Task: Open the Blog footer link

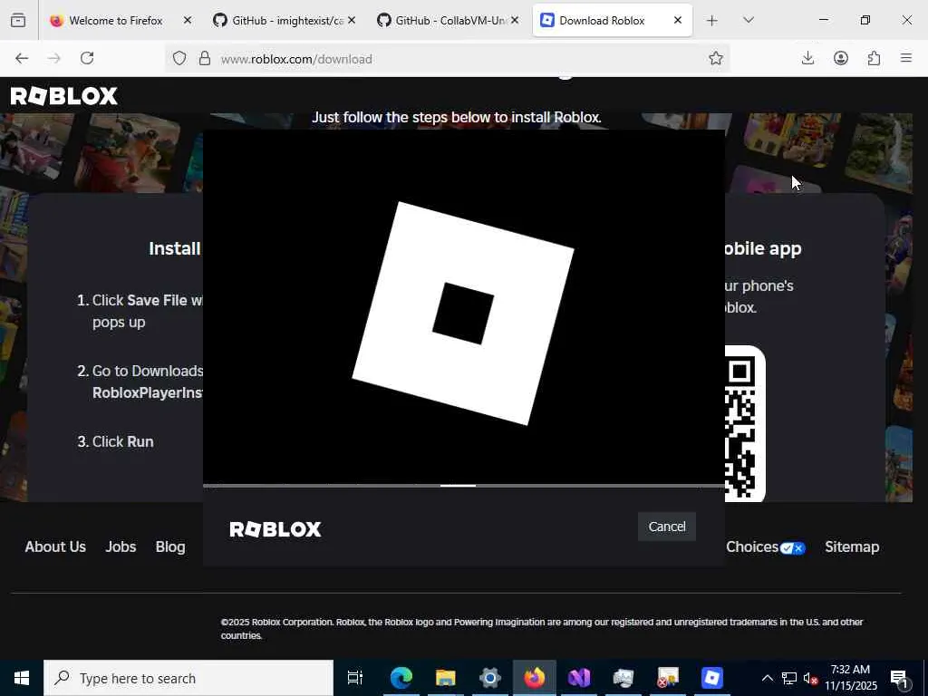Action: (170, 546)
